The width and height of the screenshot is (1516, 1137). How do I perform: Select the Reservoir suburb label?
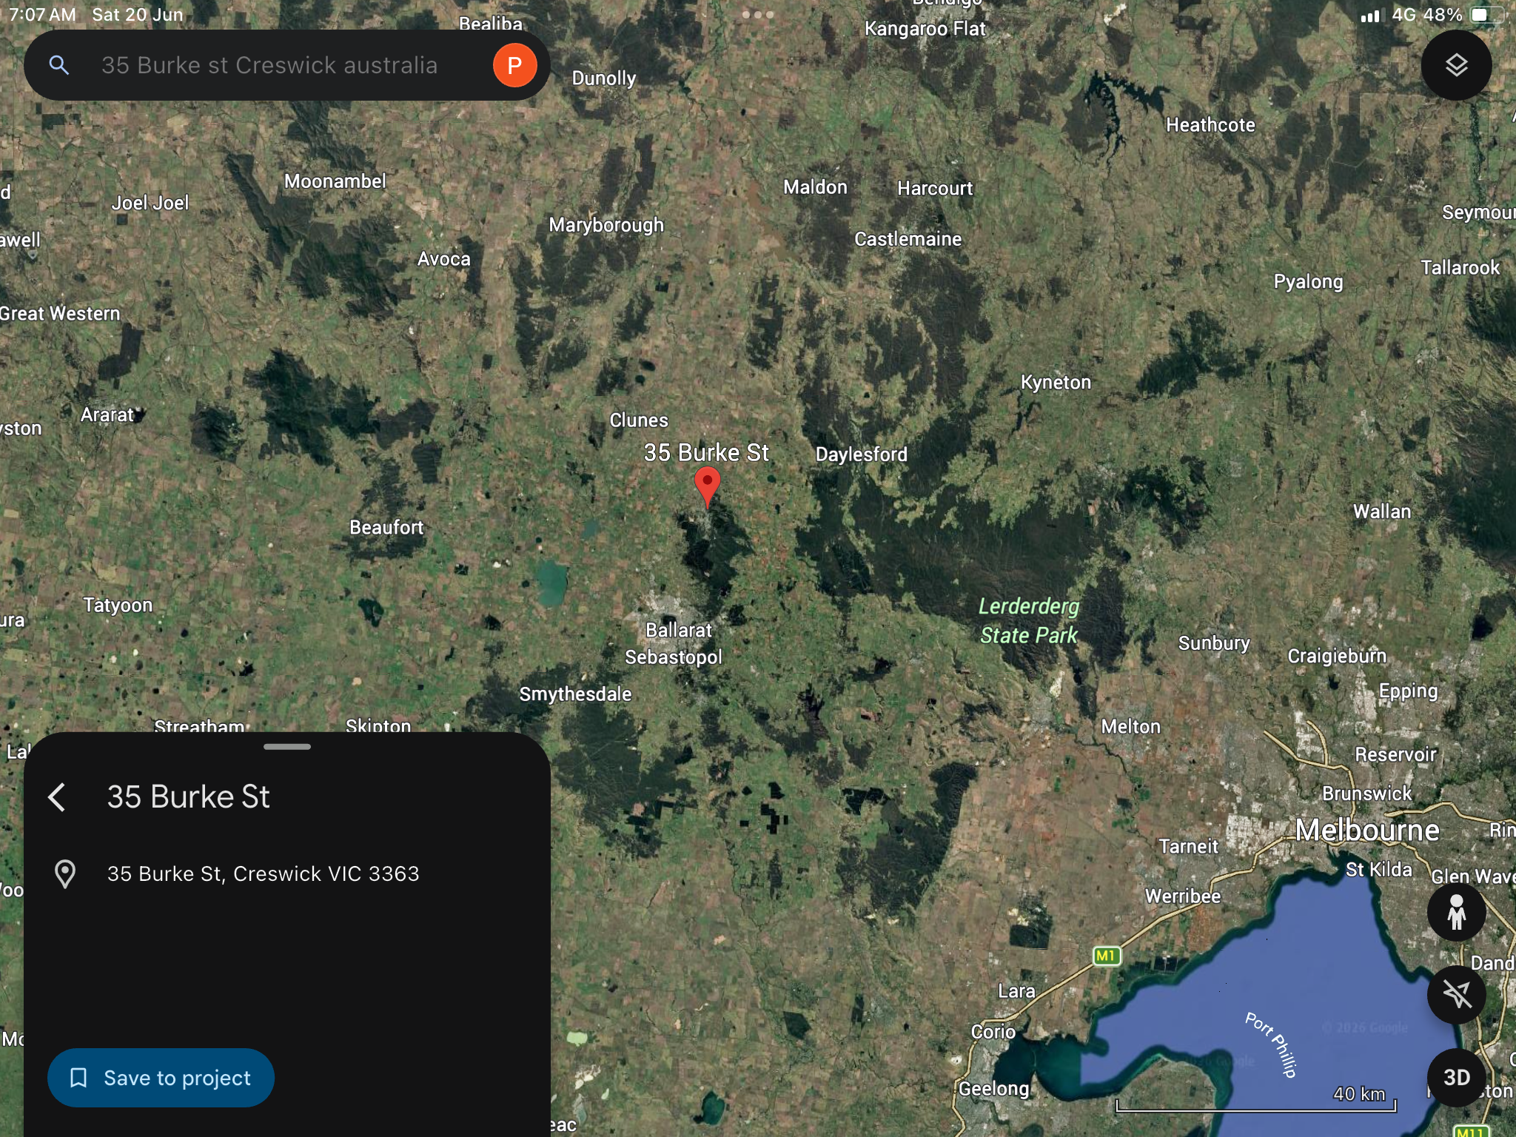point(1395,754)
